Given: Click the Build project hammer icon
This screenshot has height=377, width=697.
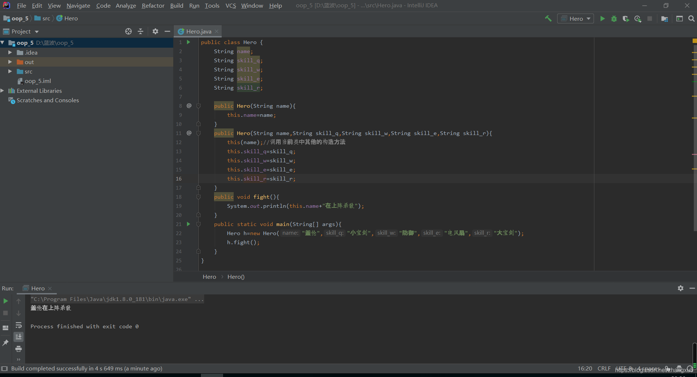Looking at the screenshot, I should pos(548,19).
